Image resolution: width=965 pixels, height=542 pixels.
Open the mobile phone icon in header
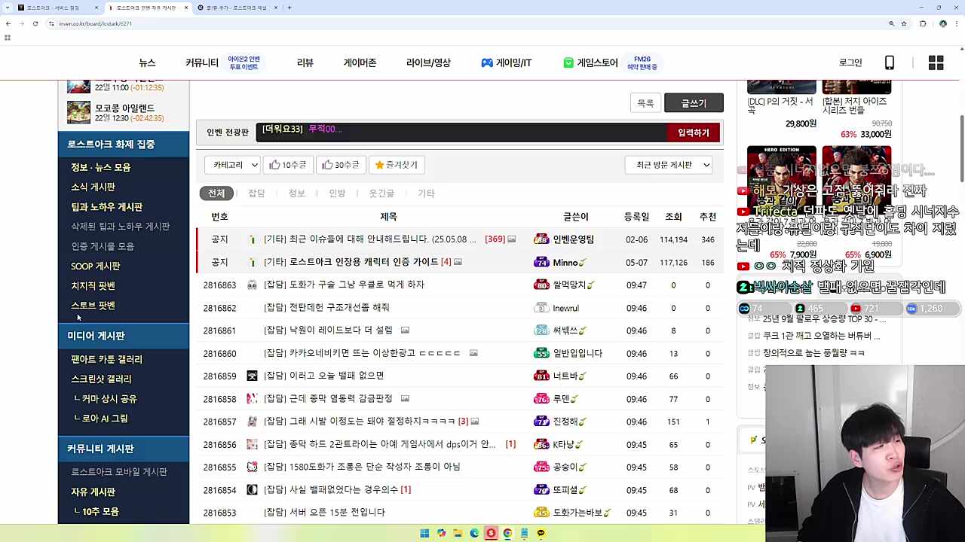[890, 63]
